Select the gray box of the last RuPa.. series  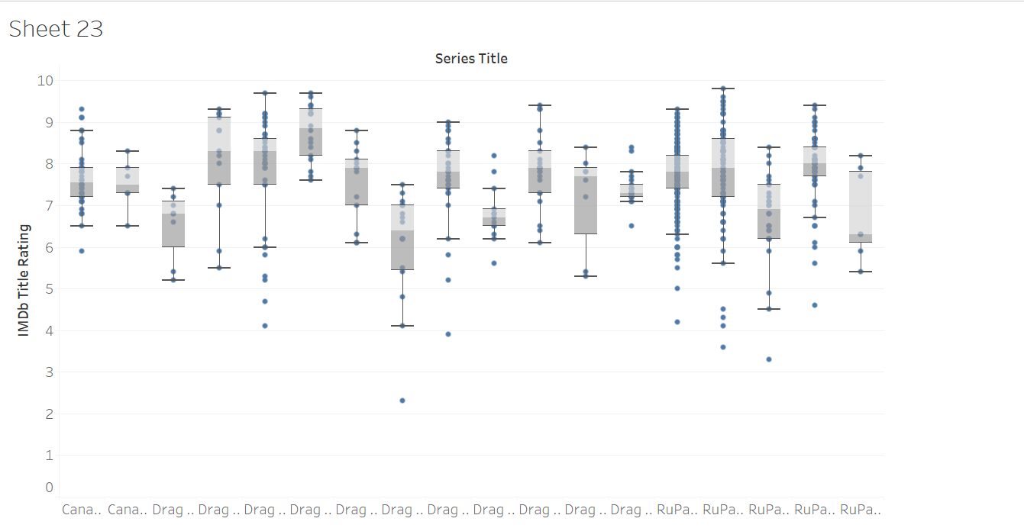click(861, 206)
